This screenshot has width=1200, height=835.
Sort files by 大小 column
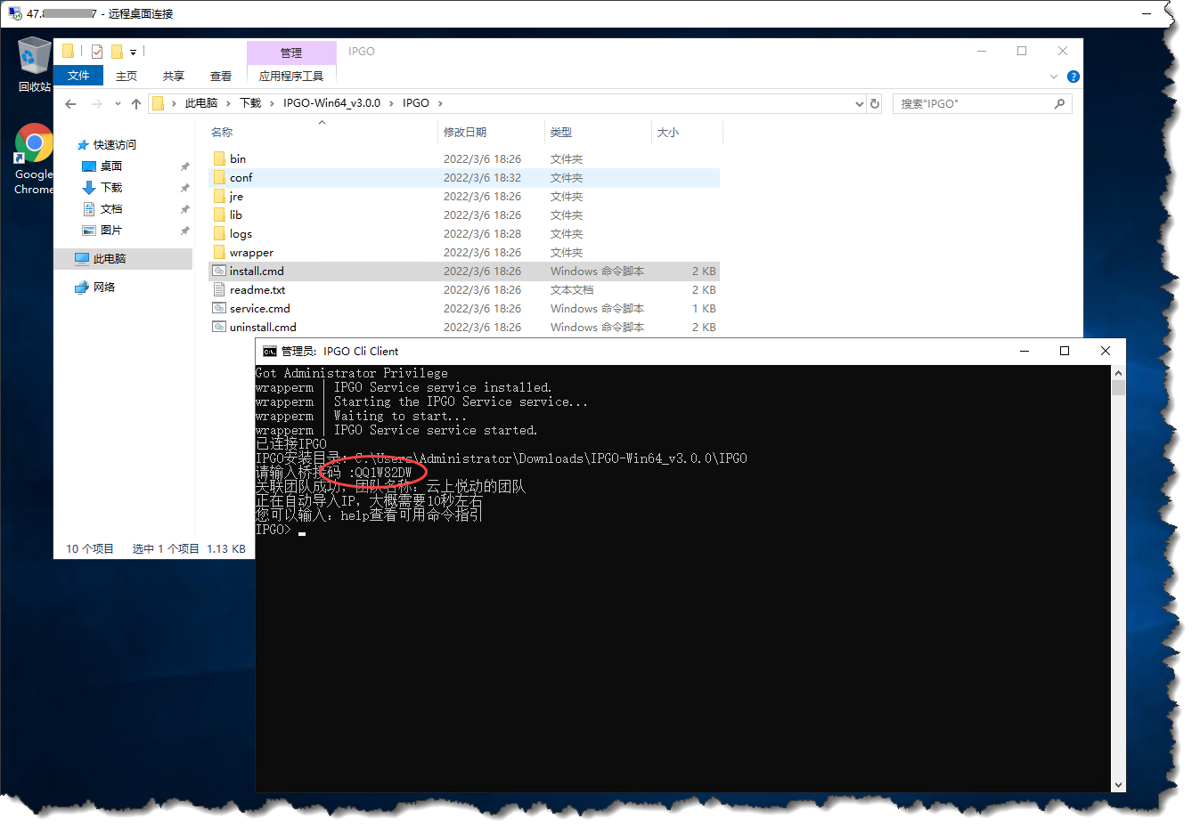tap(668, 133)
